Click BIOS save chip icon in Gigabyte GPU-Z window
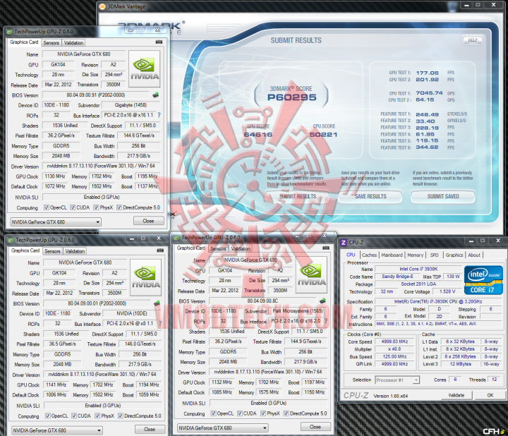 tap(156, 95)
